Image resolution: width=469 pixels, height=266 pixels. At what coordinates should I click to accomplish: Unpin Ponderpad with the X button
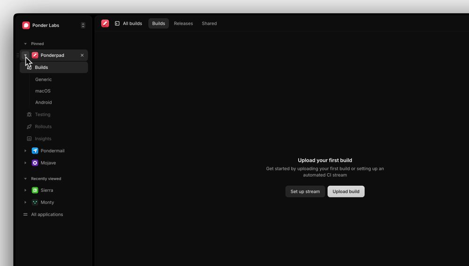coord(82,55)
